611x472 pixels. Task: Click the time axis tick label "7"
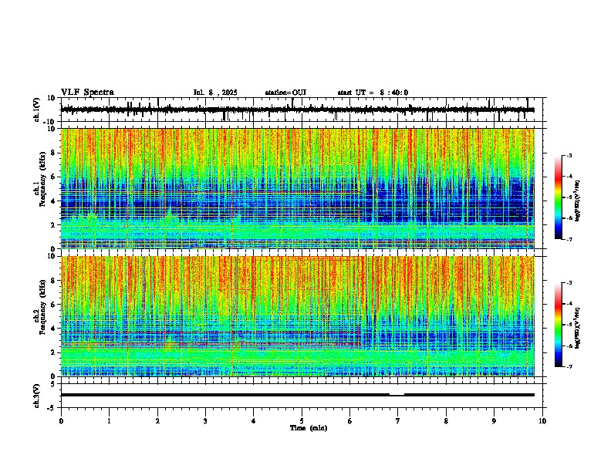point(397,421)
